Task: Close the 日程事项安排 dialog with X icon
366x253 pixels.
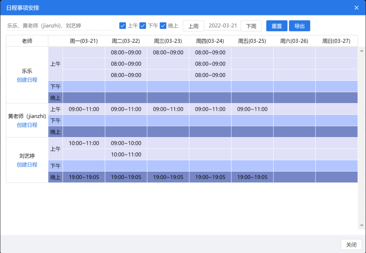Action: pyautogui.click(x=356, y=8)
